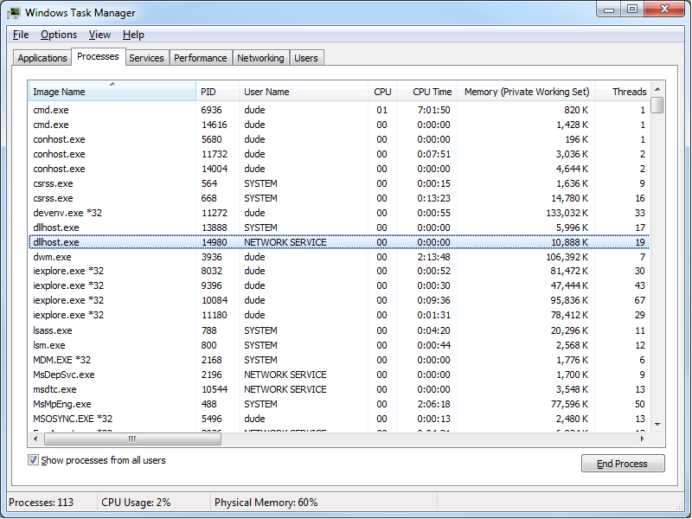Open the Networking tab

(260, 58)
